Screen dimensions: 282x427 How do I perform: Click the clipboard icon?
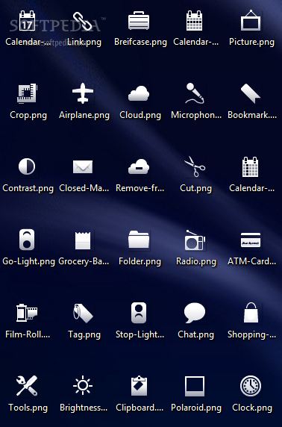pyautogui.click(x=139, y=386)
